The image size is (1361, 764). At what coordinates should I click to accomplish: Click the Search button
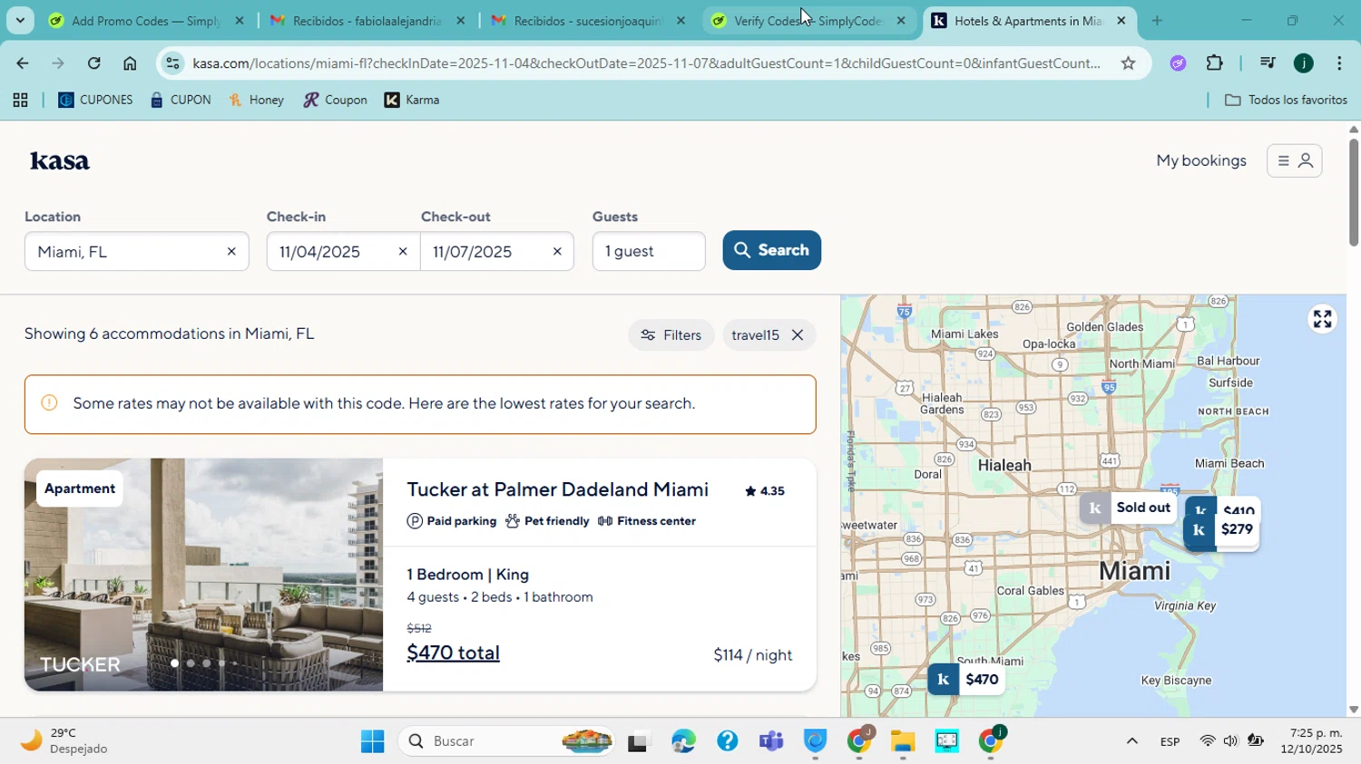coord(772,250)
